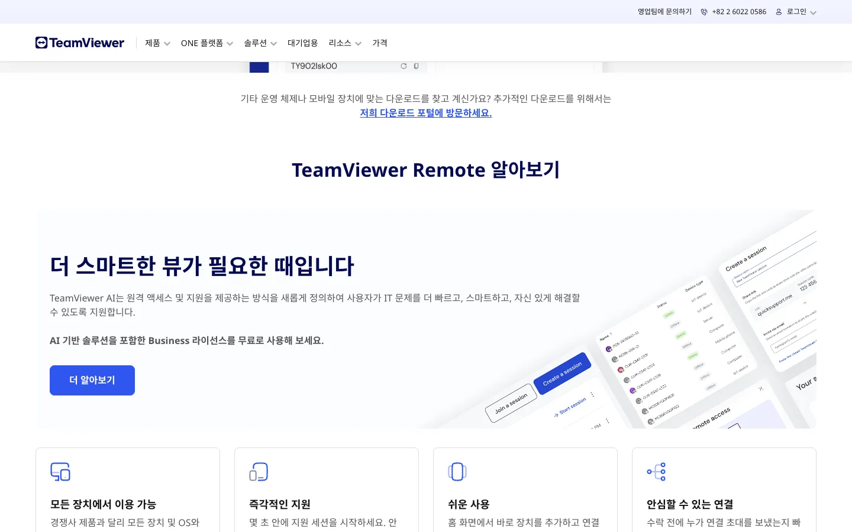Click the 쉬운 사용 heading
852x532 pixels.
(469, 504)
